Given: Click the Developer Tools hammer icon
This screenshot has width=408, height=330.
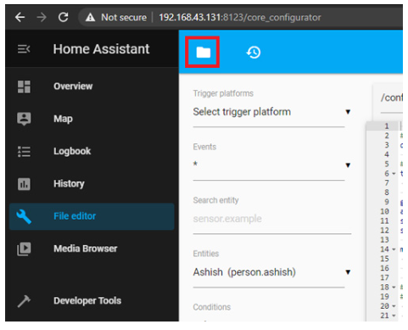Looking at the screenshot, I should [24, 301].
